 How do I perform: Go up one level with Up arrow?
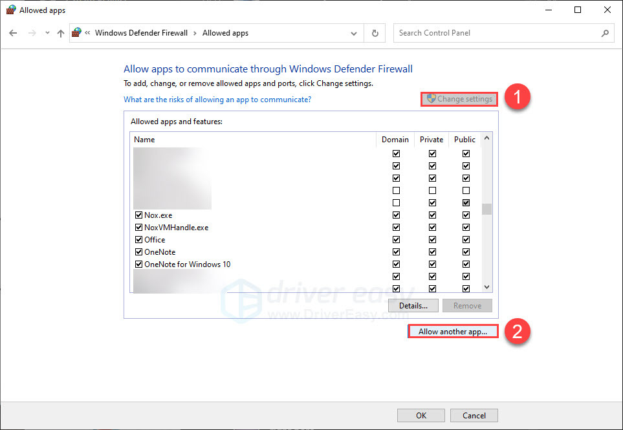coord(60,34)
